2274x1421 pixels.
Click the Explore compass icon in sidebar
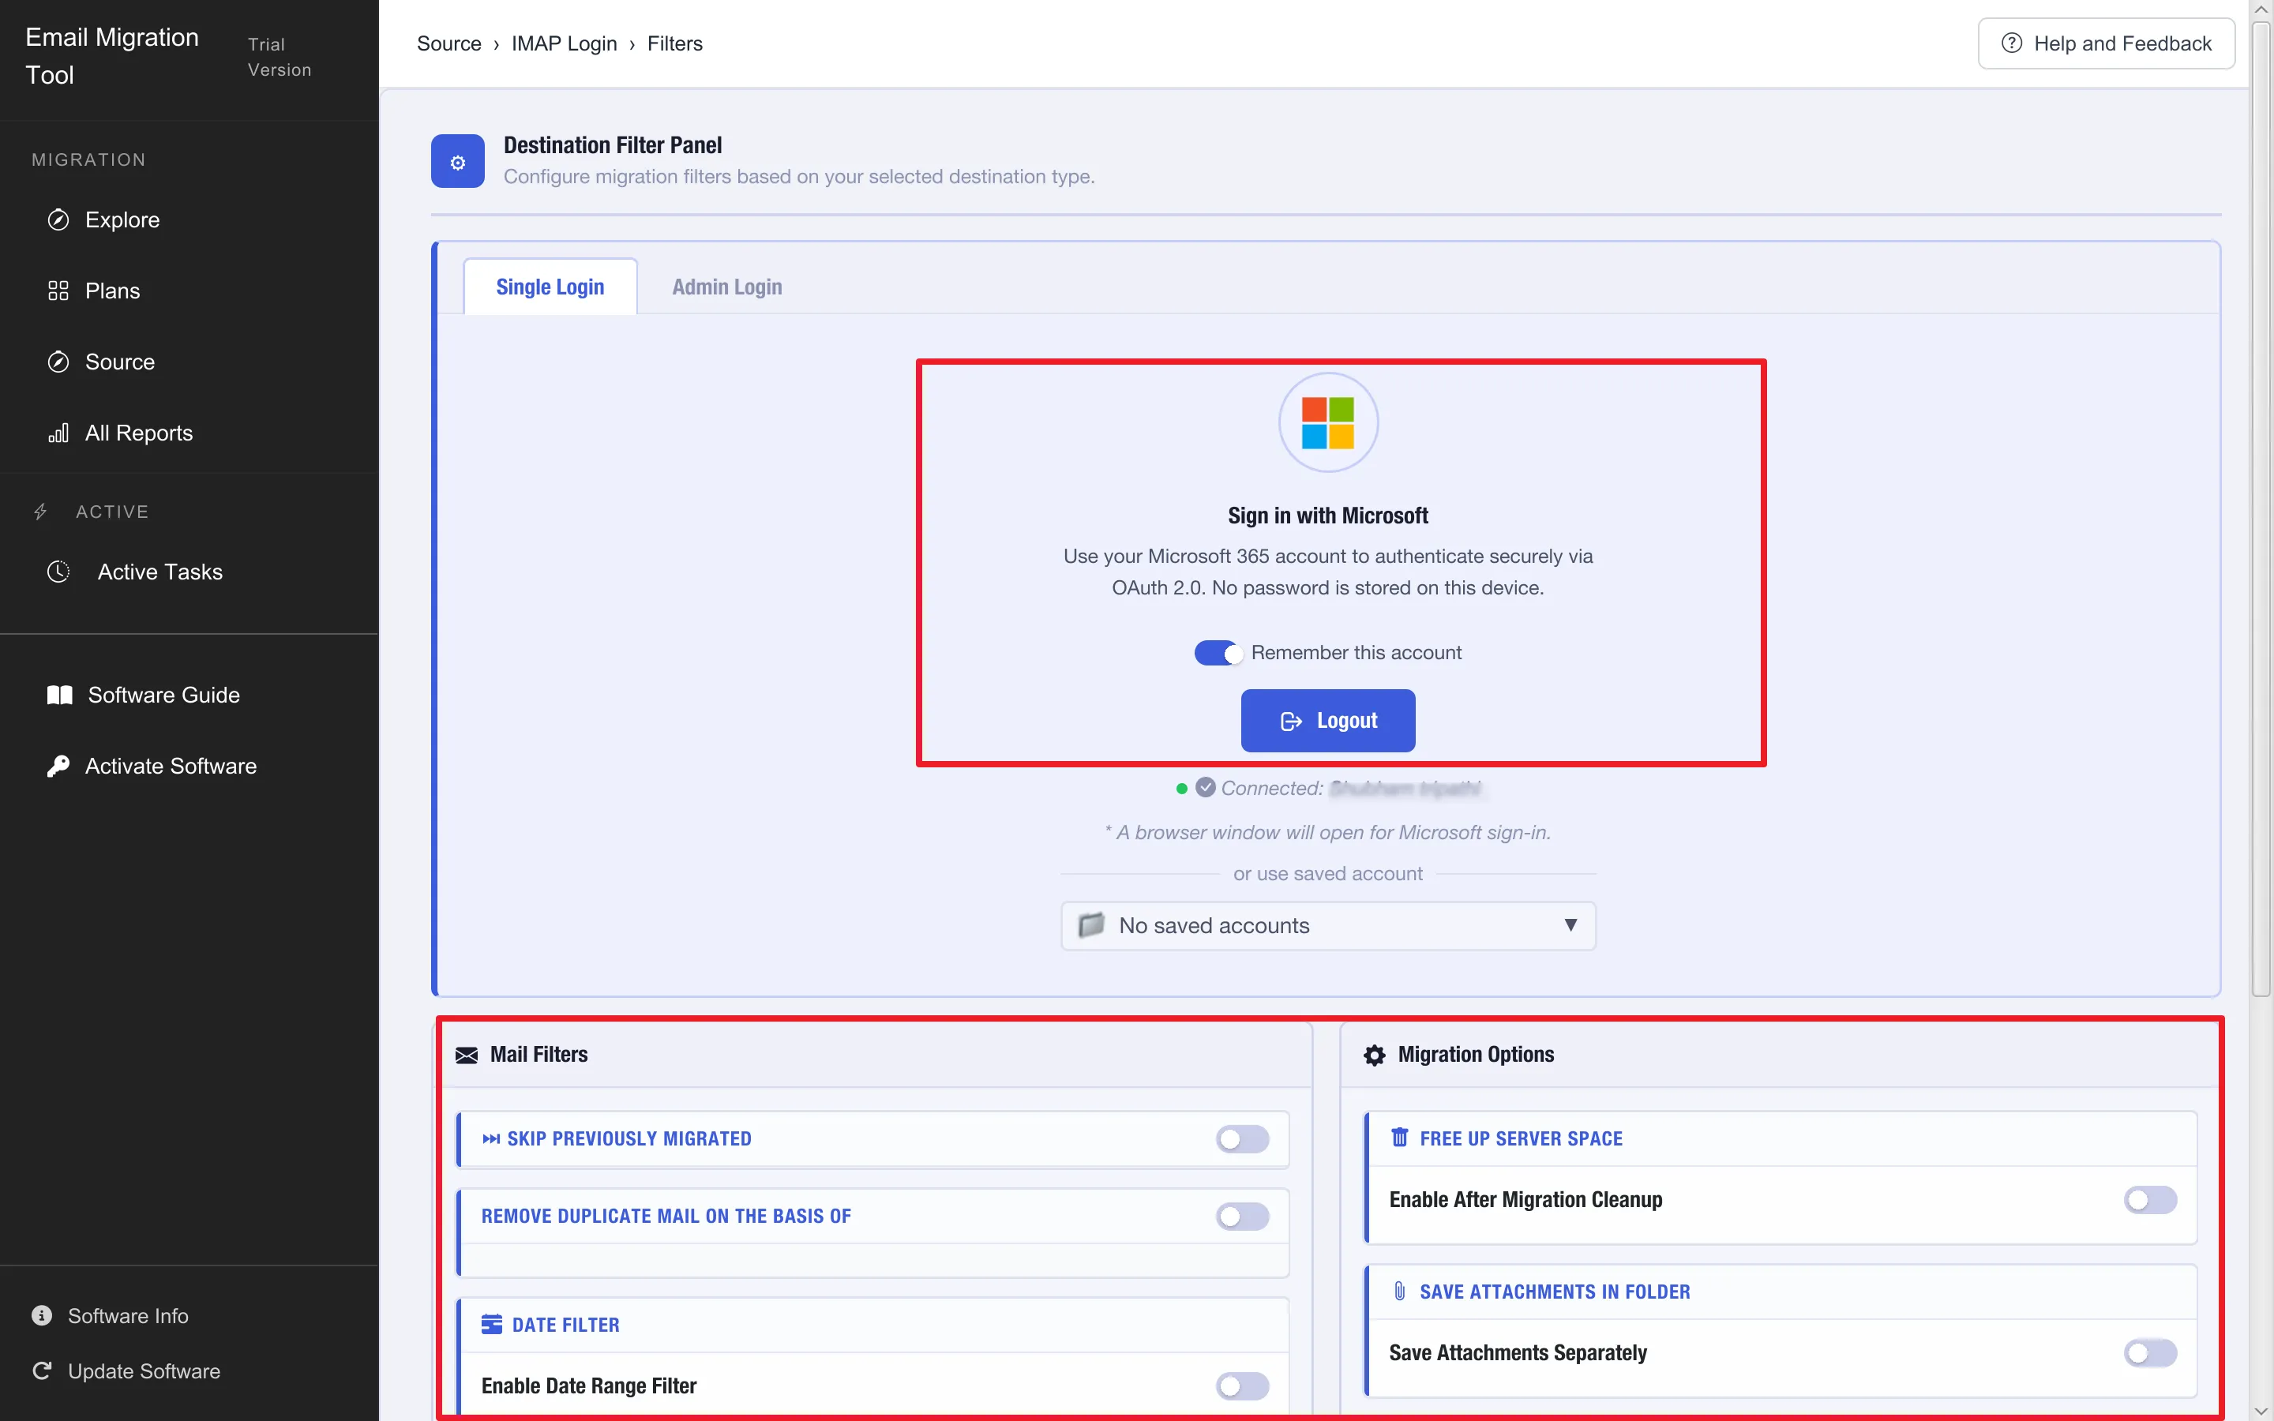(58, 220)
